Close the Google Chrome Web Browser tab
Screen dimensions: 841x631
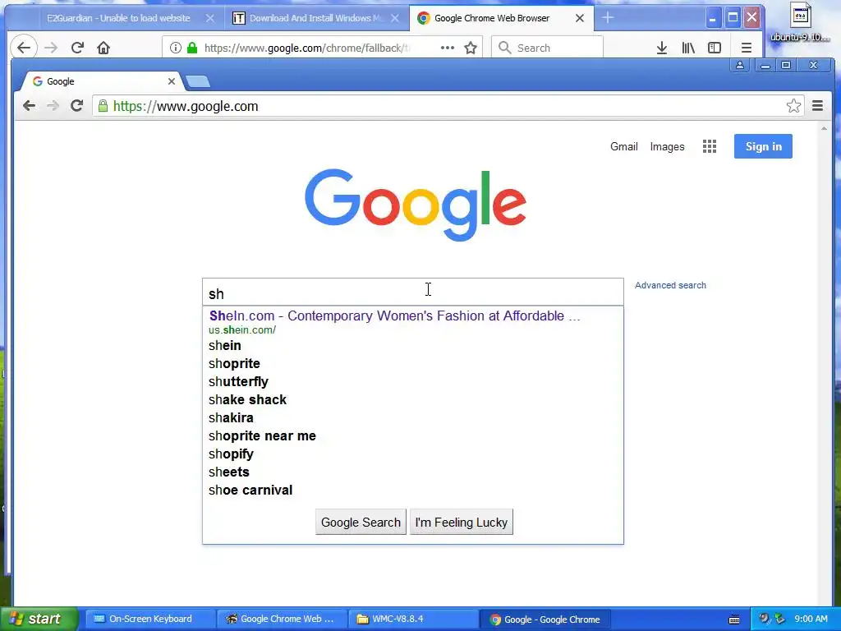580,18
